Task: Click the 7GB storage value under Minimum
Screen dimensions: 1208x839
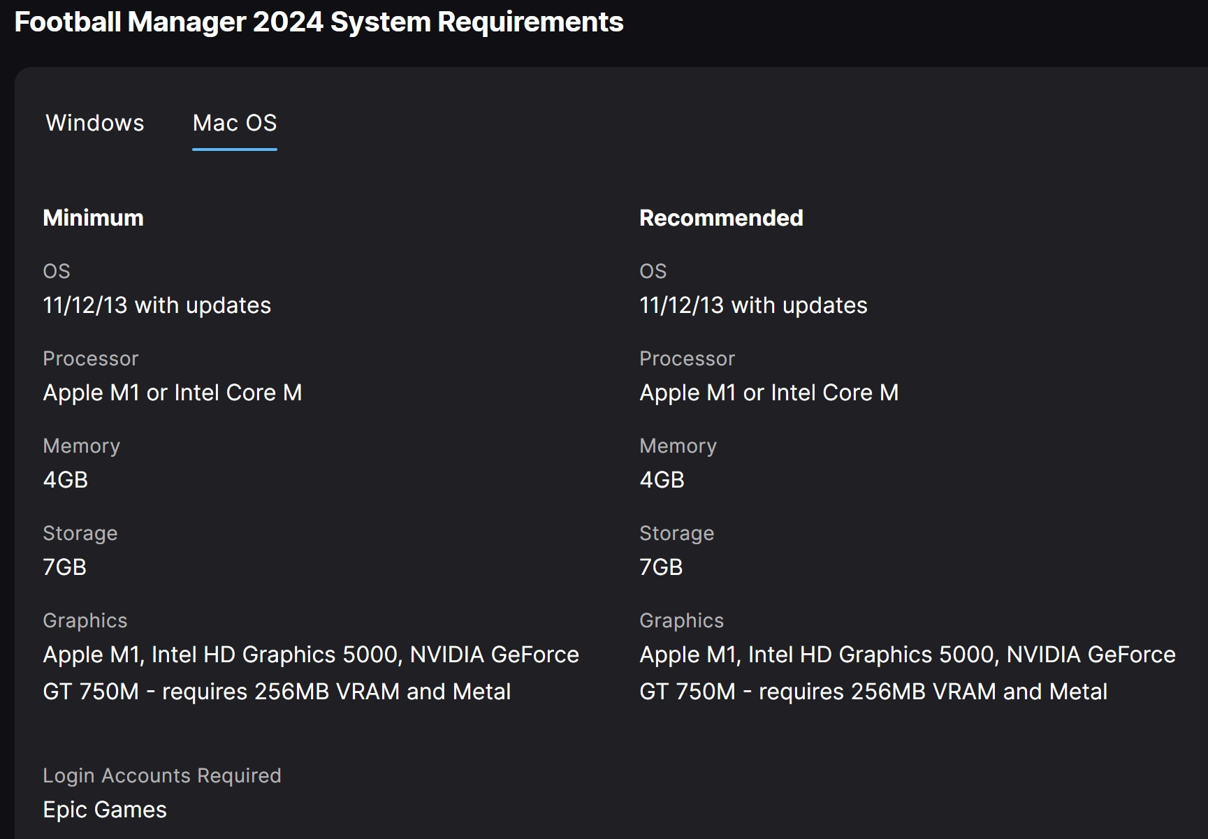Action: pos(64,567)
